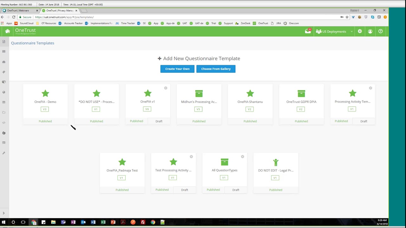Screen dimensions: 406x228
Task: Switch to Published tab on All QuestionTypes
Action: point(213,190)
